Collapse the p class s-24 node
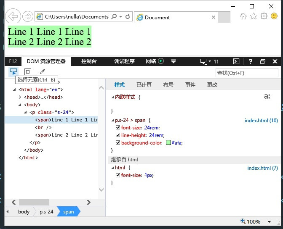The image size is (283, 229). (25, 112)
